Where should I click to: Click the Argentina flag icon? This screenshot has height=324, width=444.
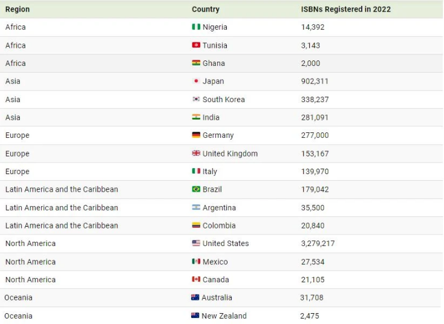click(x=196, y=207)
